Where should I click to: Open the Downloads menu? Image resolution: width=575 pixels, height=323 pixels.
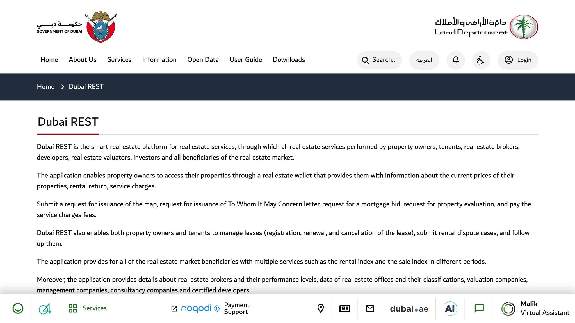point(289,60)
